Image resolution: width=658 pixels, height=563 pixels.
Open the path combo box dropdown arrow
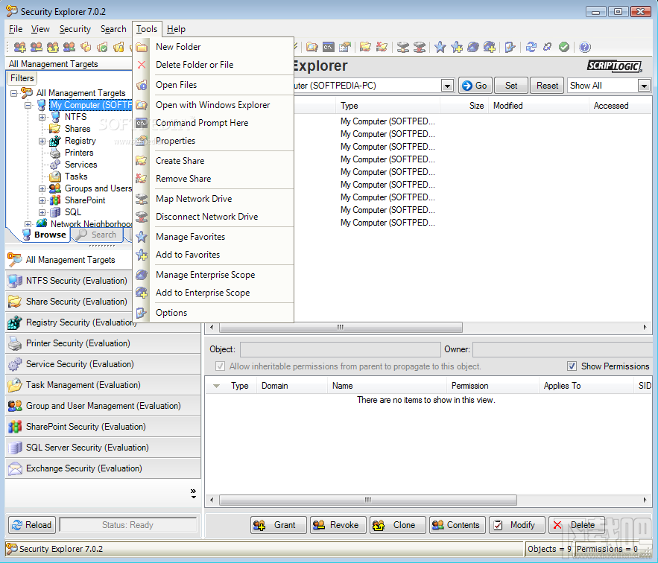[447, 86]
